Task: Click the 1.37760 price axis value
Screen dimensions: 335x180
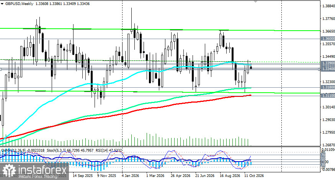Action: click(x=328, y=19)
